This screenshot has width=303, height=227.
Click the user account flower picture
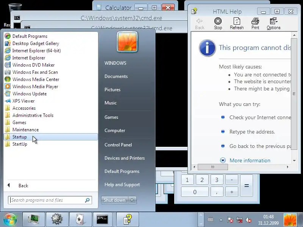(127, 42)
